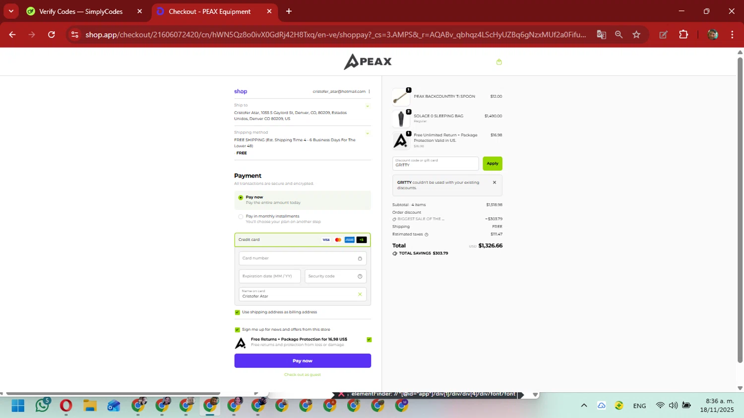Image resolution: width=744 pixels, height=418 pixels.
Task: Select the Pay now option
Action: click(241, 197)
